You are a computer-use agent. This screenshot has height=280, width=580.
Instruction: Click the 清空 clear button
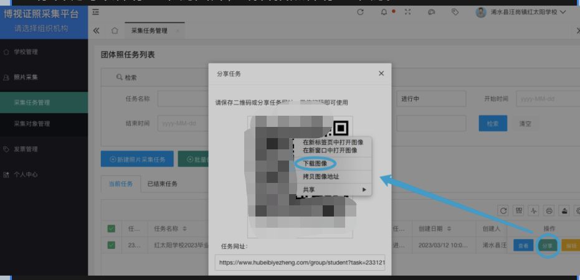pyautogui.click(x=525, y=123)
